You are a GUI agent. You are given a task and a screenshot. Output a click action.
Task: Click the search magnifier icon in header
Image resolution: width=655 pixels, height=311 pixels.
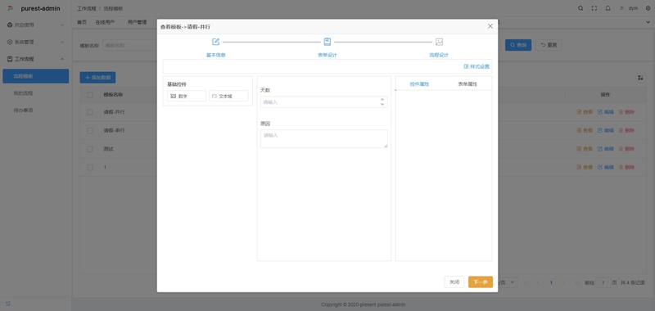coord(580,8)
